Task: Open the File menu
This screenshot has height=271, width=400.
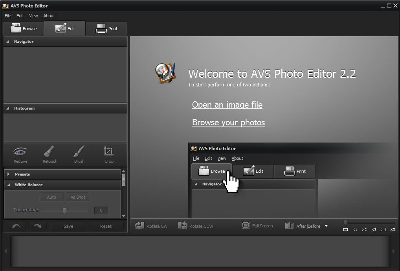Action: [x=8, y=16]
